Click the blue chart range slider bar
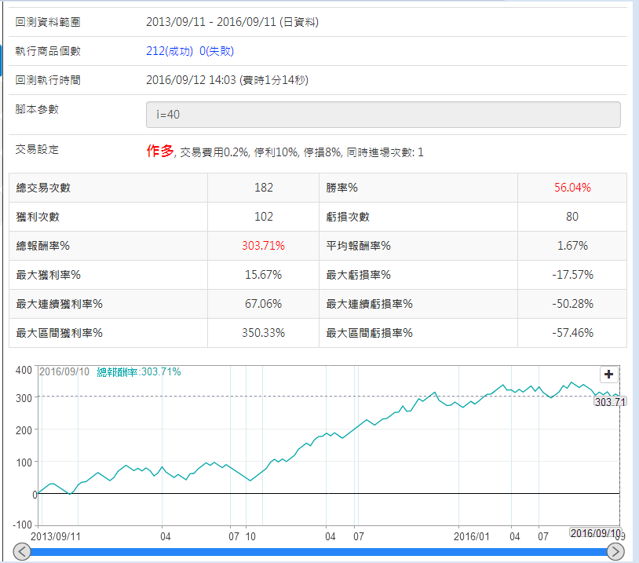The width and height of the screenshot is (639, 563). click(x=319, y=552)
